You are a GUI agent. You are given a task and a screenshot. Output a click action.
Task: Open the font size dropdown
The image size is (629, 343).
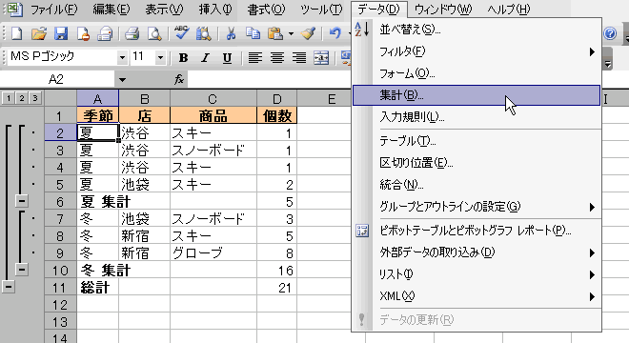tap(160, 58)
